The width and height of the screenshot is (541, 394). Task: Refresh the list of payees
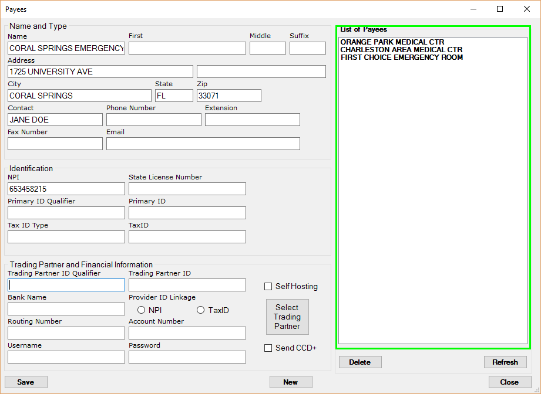pyautogui.click(x=505, y=362)
